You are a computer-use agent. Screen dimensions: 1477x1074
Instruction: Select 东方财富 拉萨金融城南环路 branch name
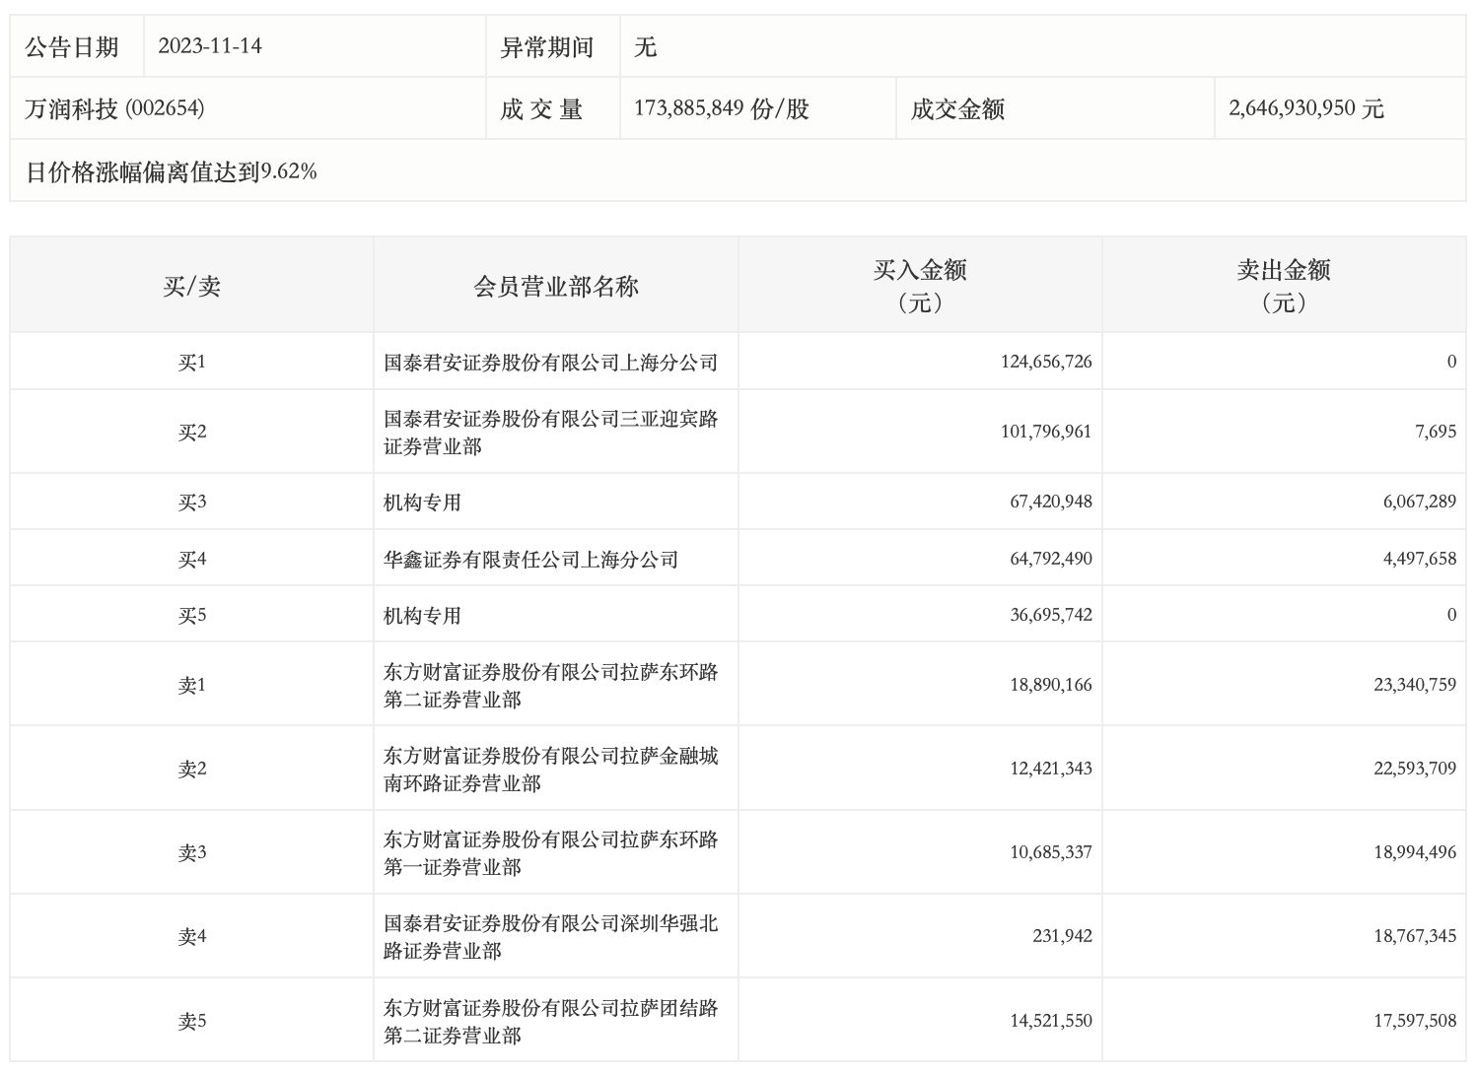pos(550,770)
